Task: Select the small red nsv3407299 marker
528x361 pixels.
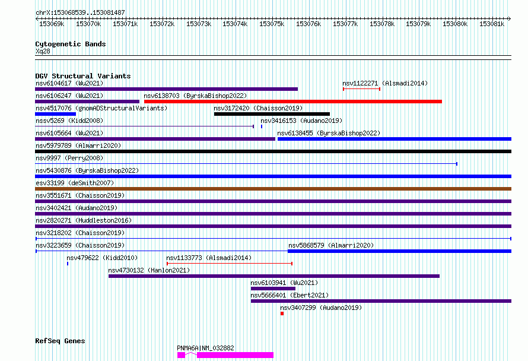Action: (x=282, y=313)
